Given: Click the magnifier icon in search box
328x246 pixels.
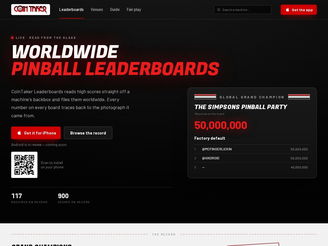Looking at the screenshot, I should 219,10.
